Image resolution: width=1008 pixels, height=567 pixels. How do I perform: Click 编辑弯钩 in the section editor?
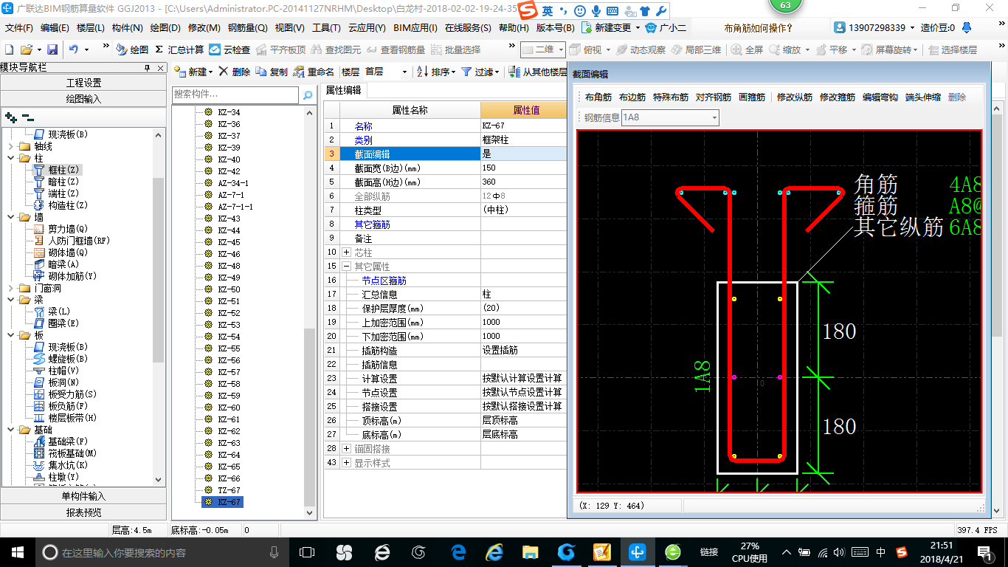point(880,97)
